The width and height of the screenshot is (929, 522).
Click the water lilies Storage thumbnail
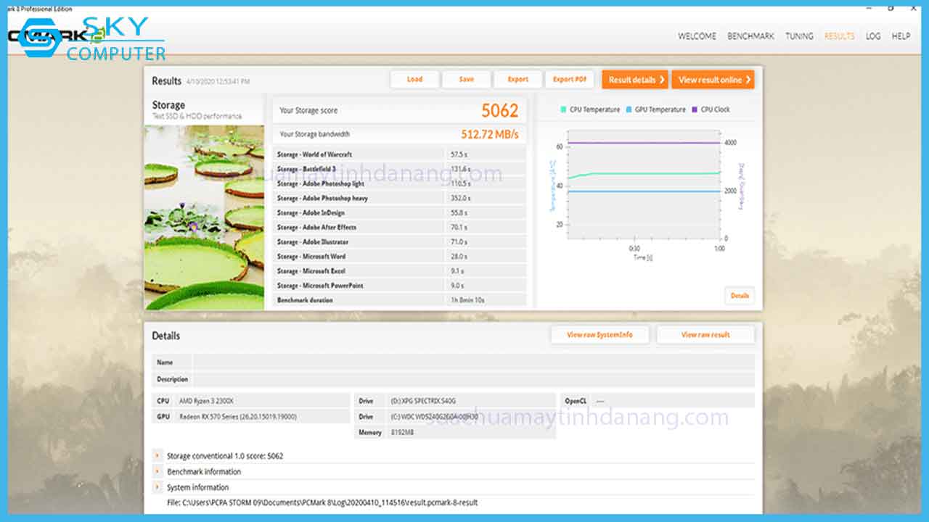204,217
